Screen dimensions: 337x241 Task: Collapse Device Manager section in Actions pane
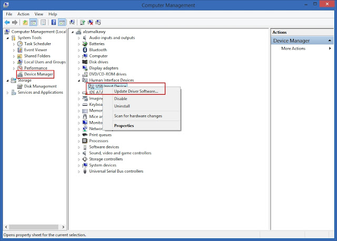[330, 41]
